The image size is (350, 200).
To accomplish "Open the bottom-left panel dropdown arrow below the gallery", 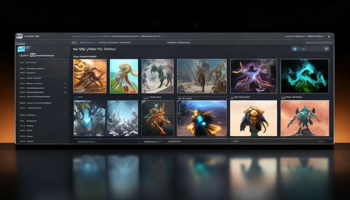I will click(x=135, y=142).
